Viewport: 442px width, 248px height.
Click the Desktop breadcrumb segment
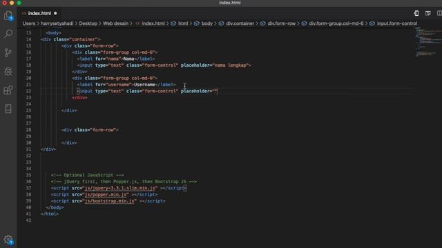coord(88,23)
